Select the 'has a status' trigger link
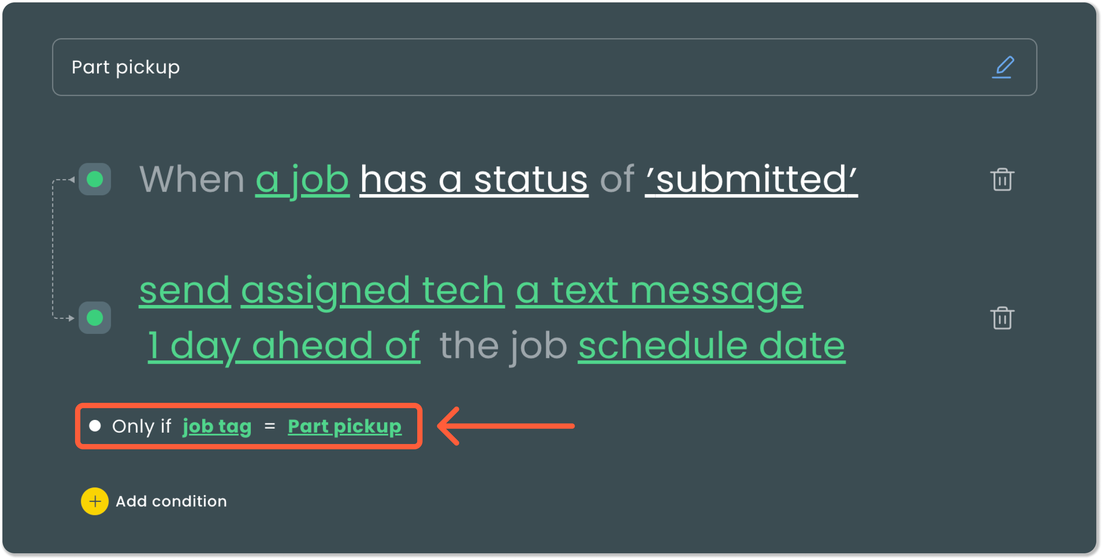Image resolution: width=1102 pixels, height=559 pixels. coord(473,179)
